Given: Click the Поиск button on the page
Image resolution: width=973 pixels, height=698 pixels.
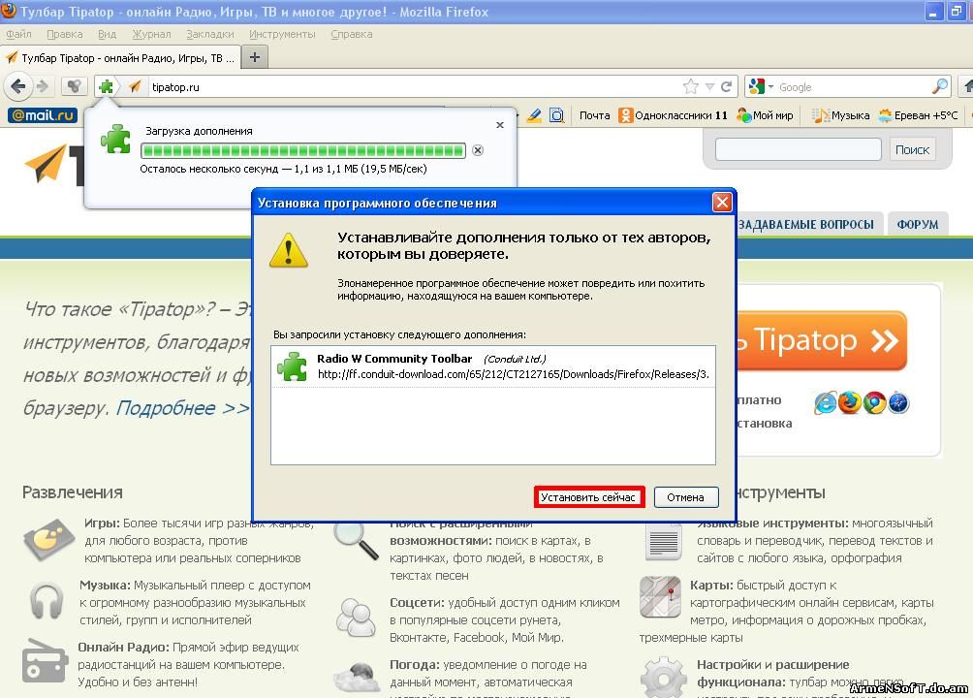Looking at the screenshot, I should 912,149.
